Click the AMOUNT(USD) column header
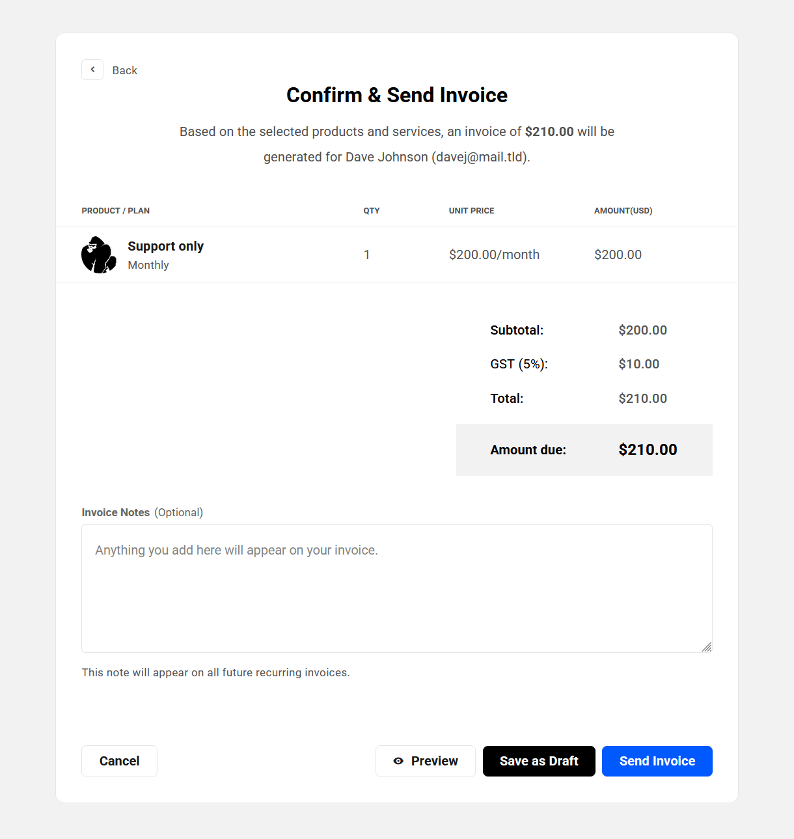Screen dimensions: 794x839 tap(623, 211)
